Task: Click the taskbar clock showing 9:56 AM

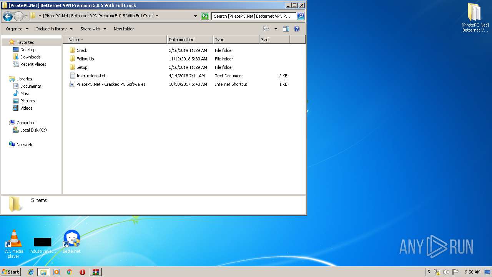Action: tap(472, 272)
